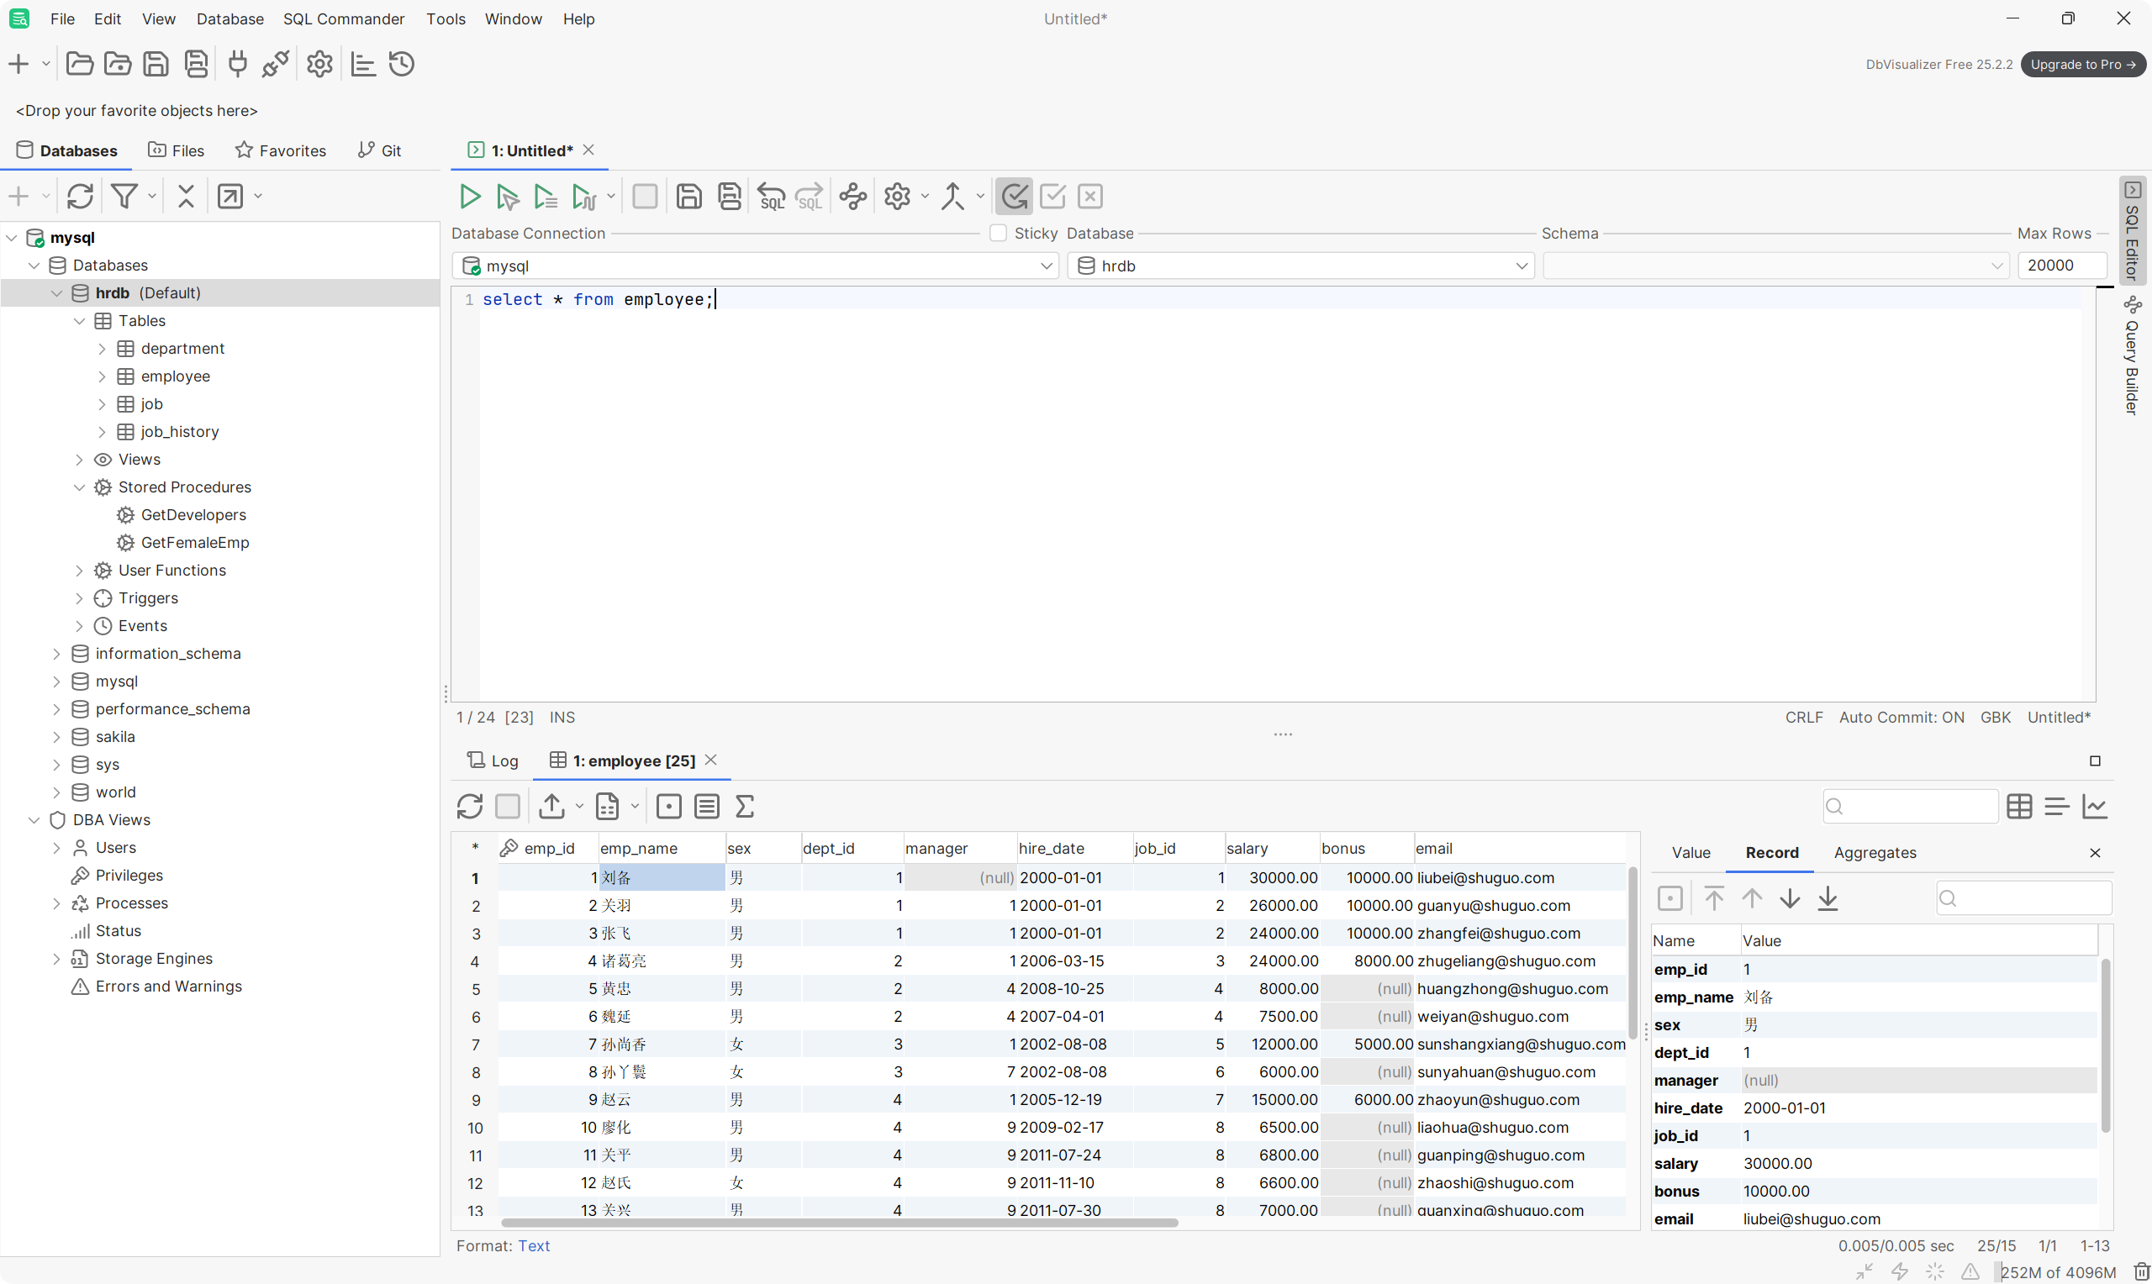This screenshot has width=2152, height=1284.
Task: Click the Save editor file icon
Action: coord(688,197)
